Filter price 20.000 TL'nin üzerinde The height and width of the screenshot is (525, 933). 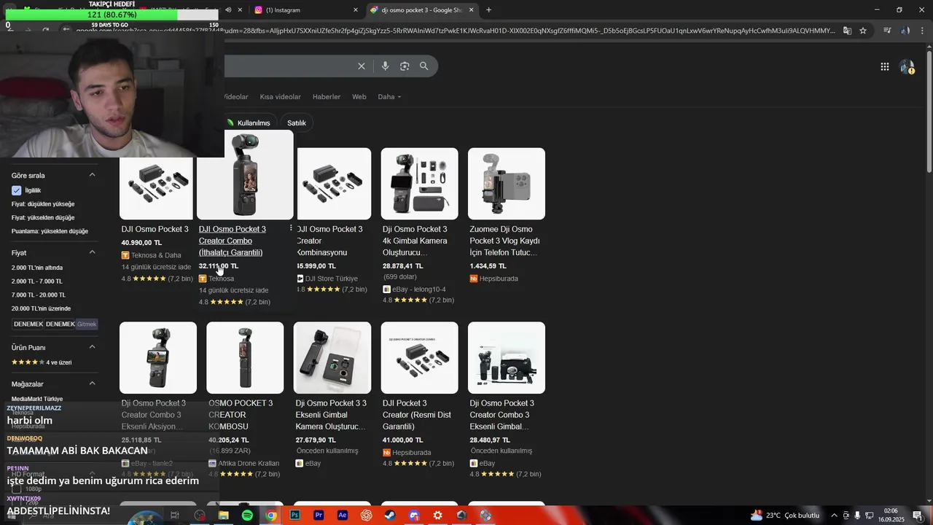coord(41,308)
